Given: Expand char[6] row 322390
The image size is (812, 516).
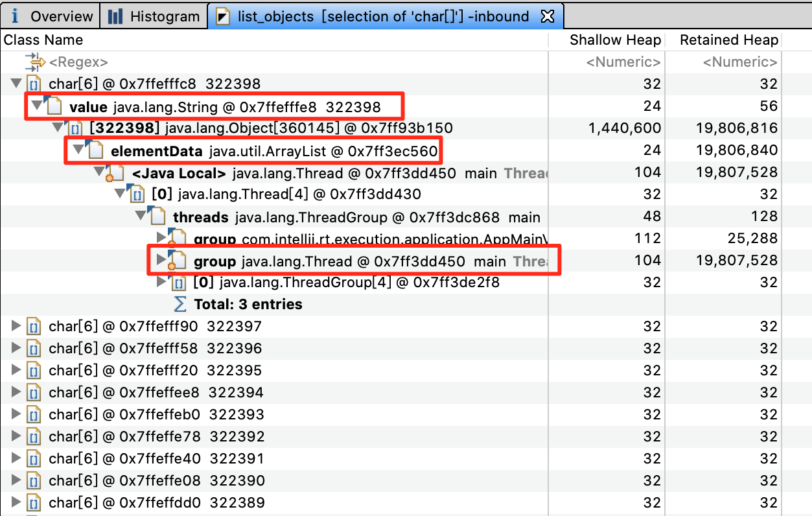Looking at the screenshot, I should (16, 480).
